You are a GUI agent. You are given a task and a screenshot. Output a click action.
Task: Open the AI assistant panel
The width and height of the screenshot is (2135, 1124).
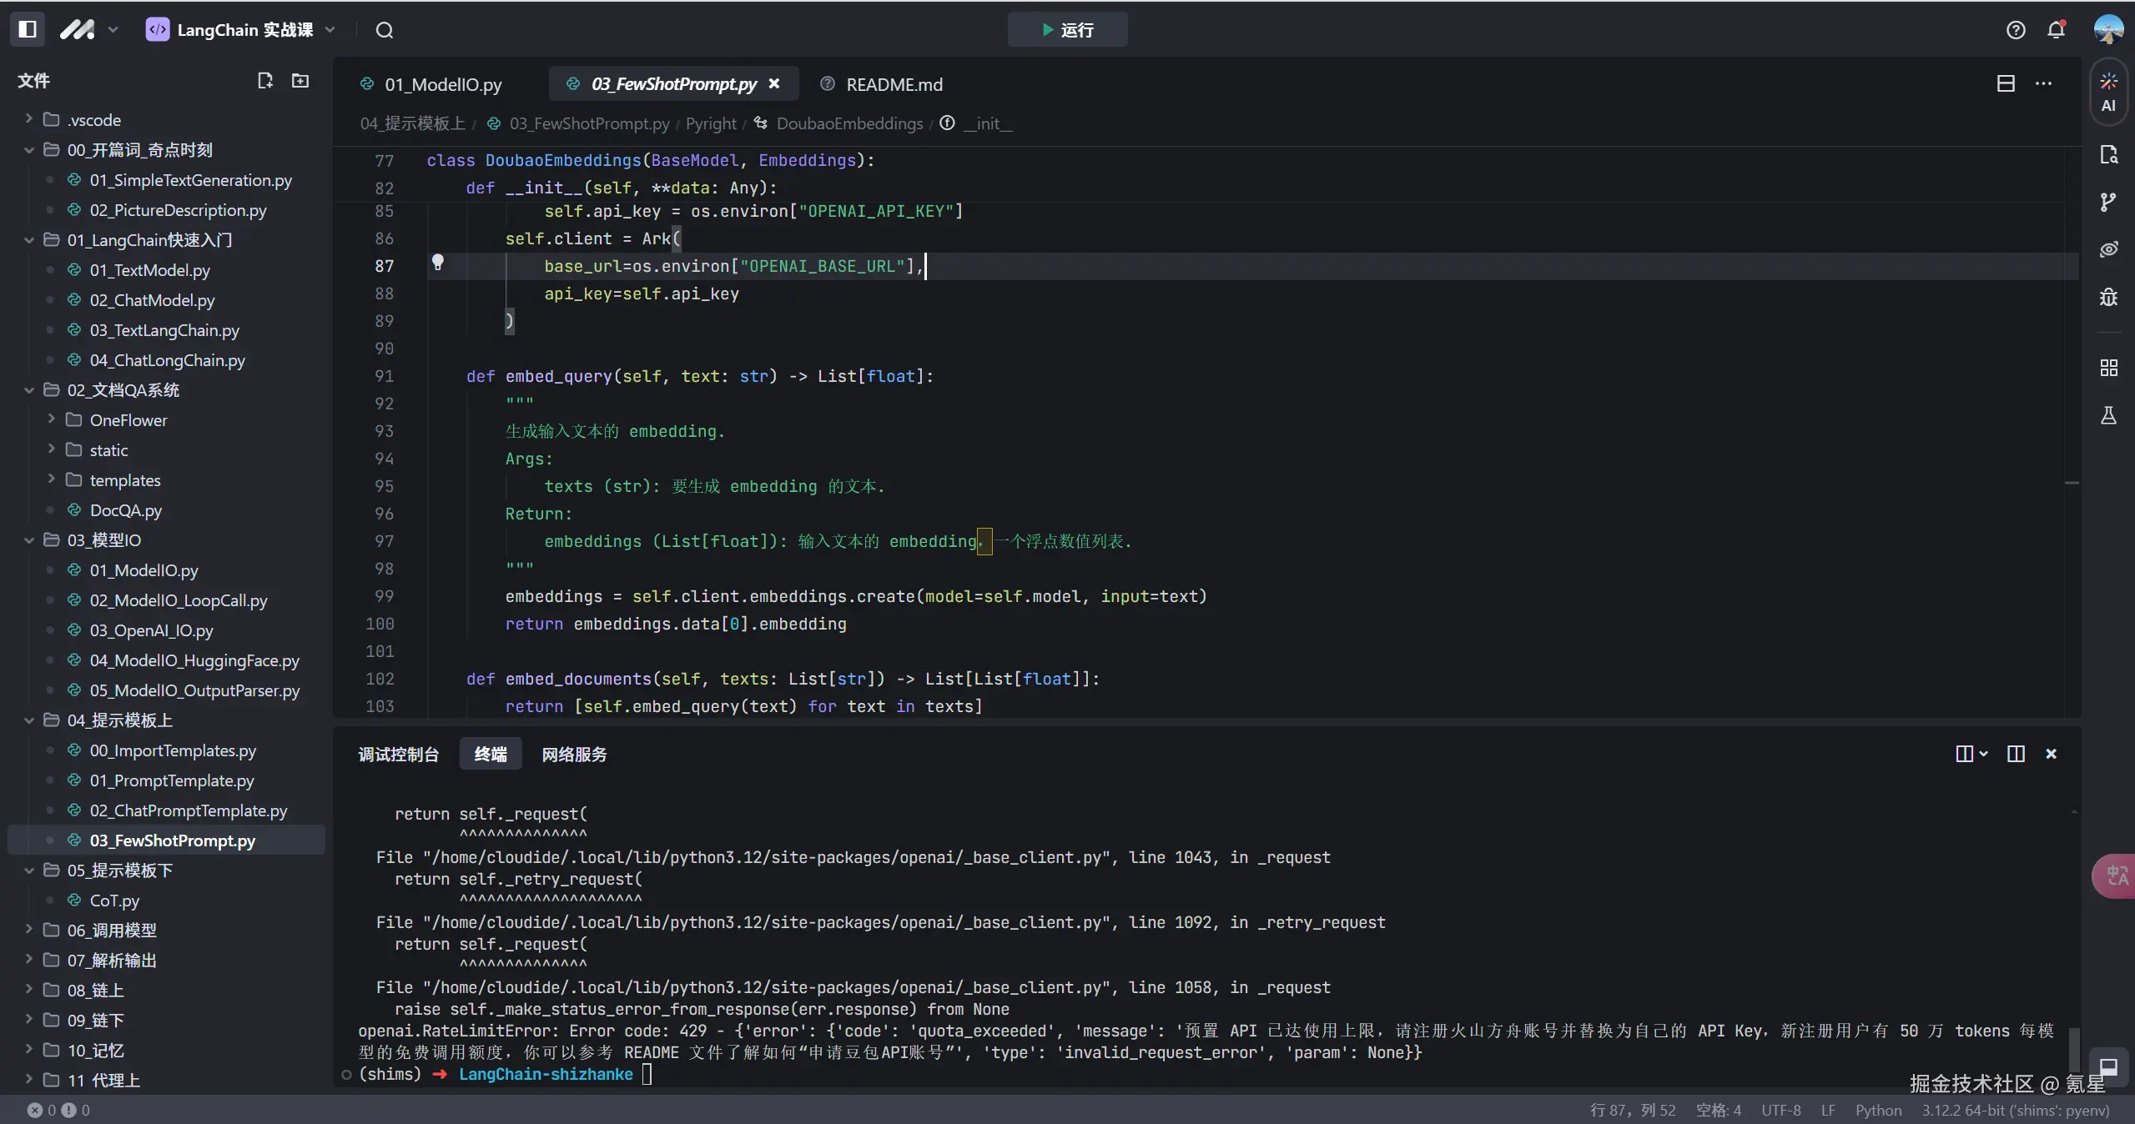[x=2108, y=92]
